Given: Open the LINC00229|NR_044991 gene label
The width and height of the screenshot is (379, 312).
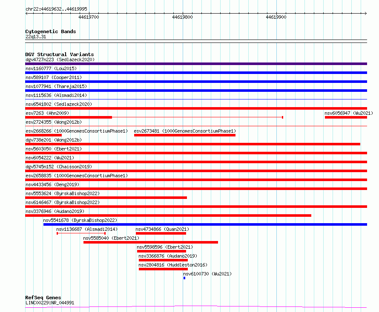Looking at the screenshot, I should point(50,303).
